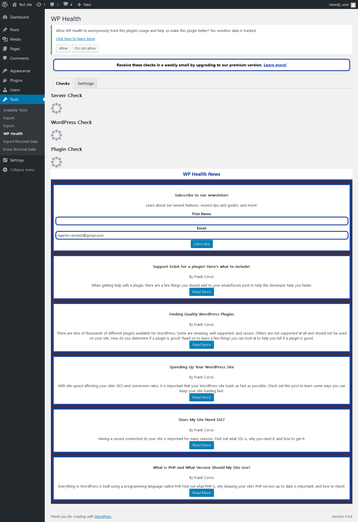
Task: Click the Allow tracking button
Action: 63,48
